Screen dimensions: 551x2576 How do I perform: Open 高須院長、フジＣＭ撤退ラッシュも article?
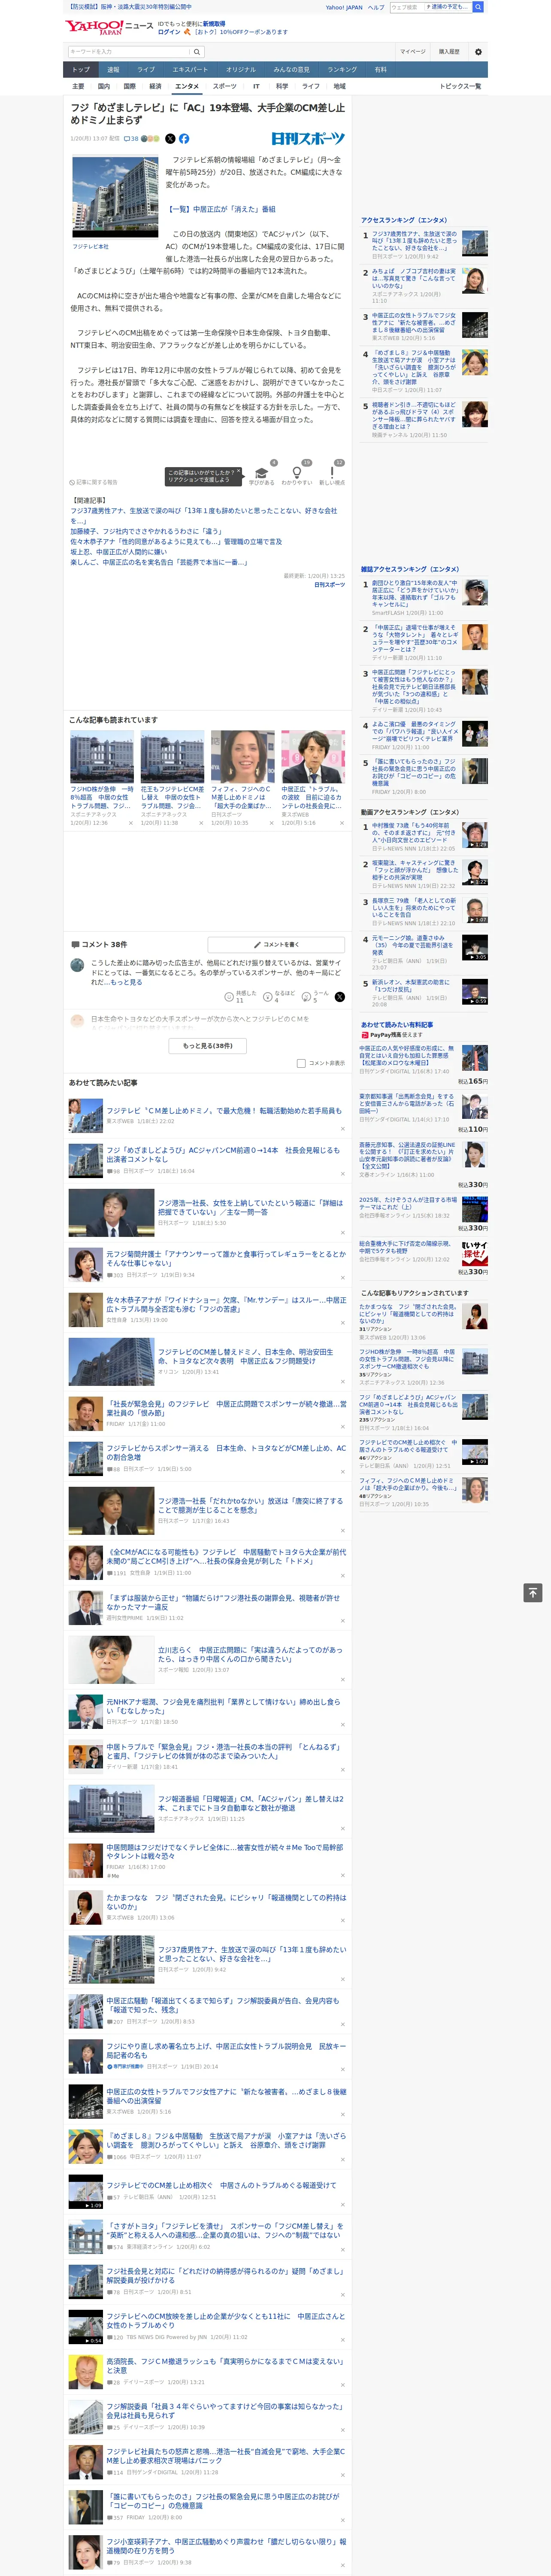click(x=226, y=2365)
